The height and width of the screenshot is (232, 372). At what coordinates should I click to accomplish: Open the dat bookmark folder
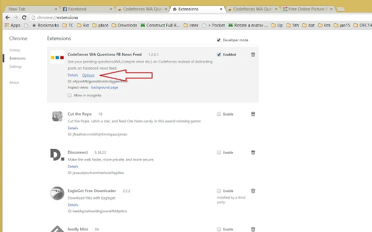(x=309, y=25)
